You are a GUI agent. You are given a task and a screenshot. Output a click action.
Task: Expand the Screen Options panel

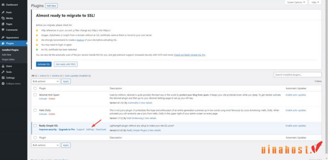(296, 2)
